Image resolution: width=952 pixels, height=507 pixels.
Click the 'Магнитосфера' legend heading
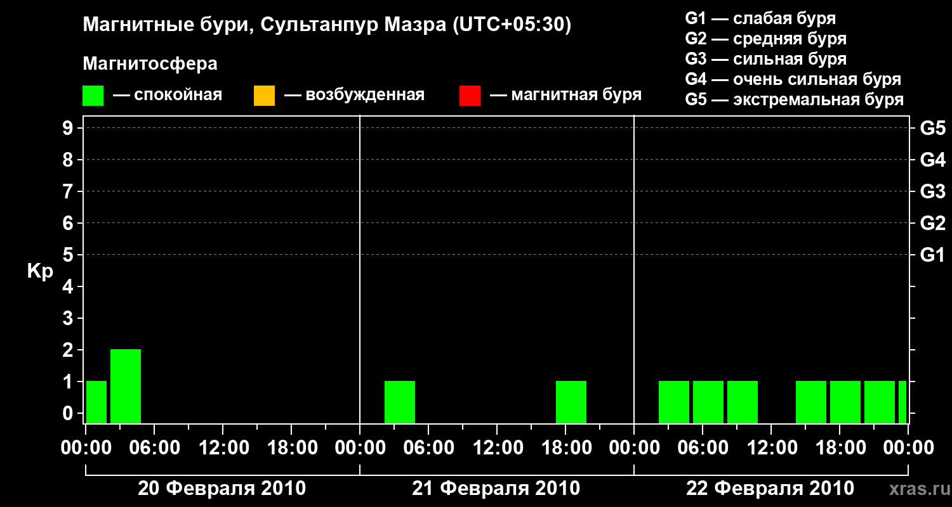coord(150,64)
